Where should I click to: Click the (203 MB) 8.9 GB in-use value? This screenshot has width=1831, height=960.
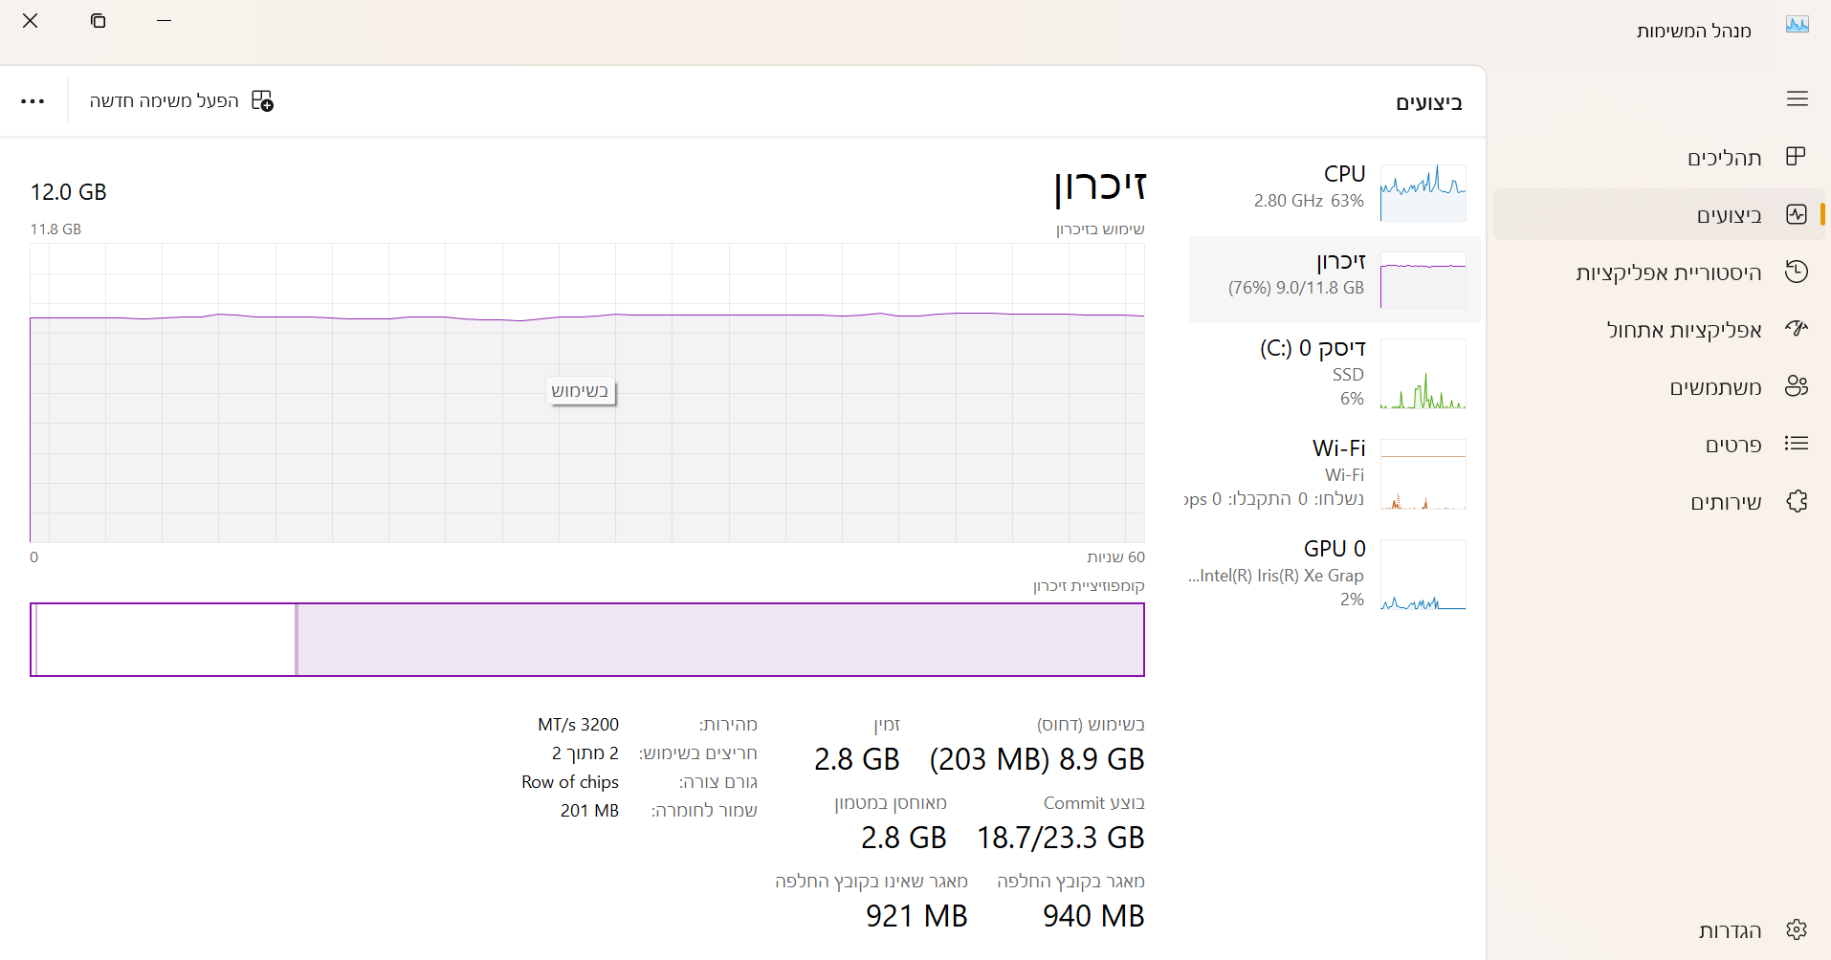coord(1037,759)
